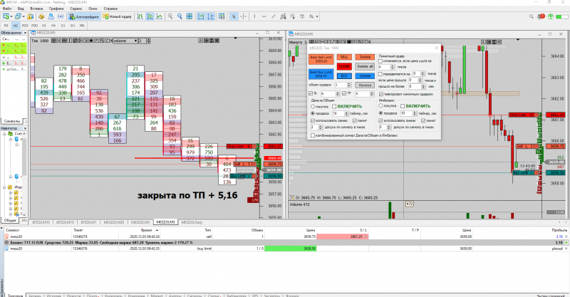Enable комбинированный сигнал Дельта/Объем и Имбаланс
Viewport: 570px width, 297px height.
(x=312, y=135)
